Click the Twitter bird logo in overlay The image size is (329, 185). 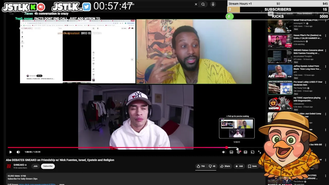pyautogui.click(x=87, y=7)
